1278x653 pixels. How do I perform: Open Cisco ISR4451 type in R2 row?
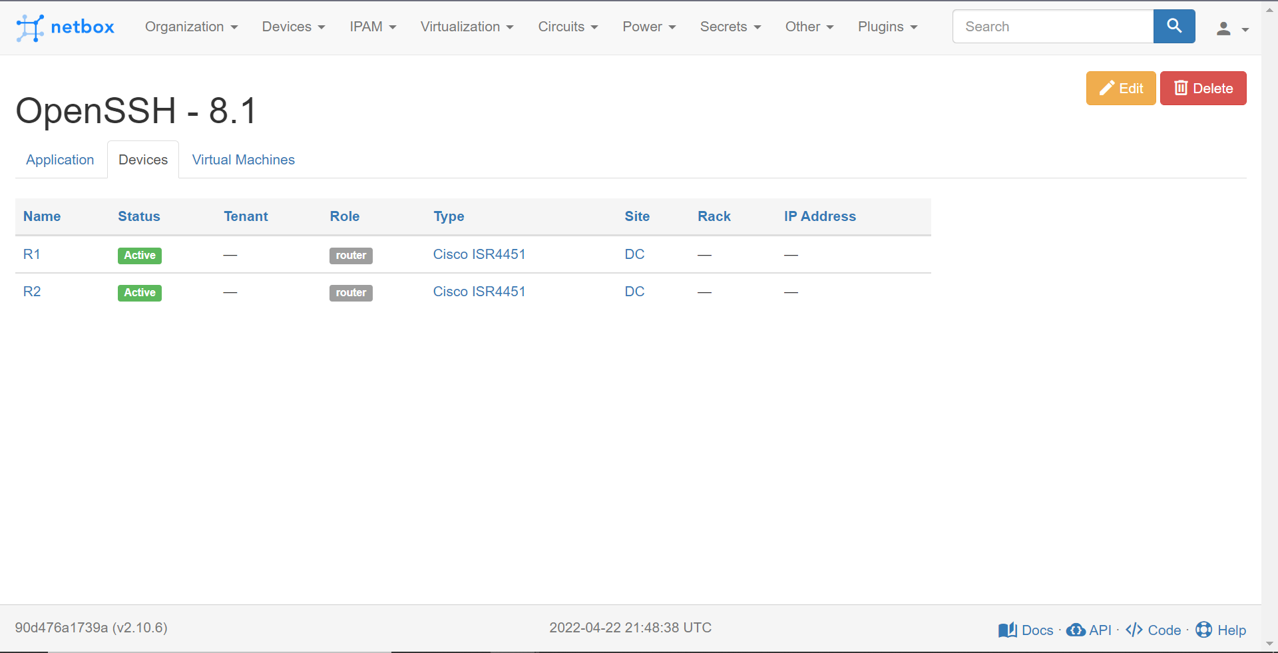click(x=479, y=292)
